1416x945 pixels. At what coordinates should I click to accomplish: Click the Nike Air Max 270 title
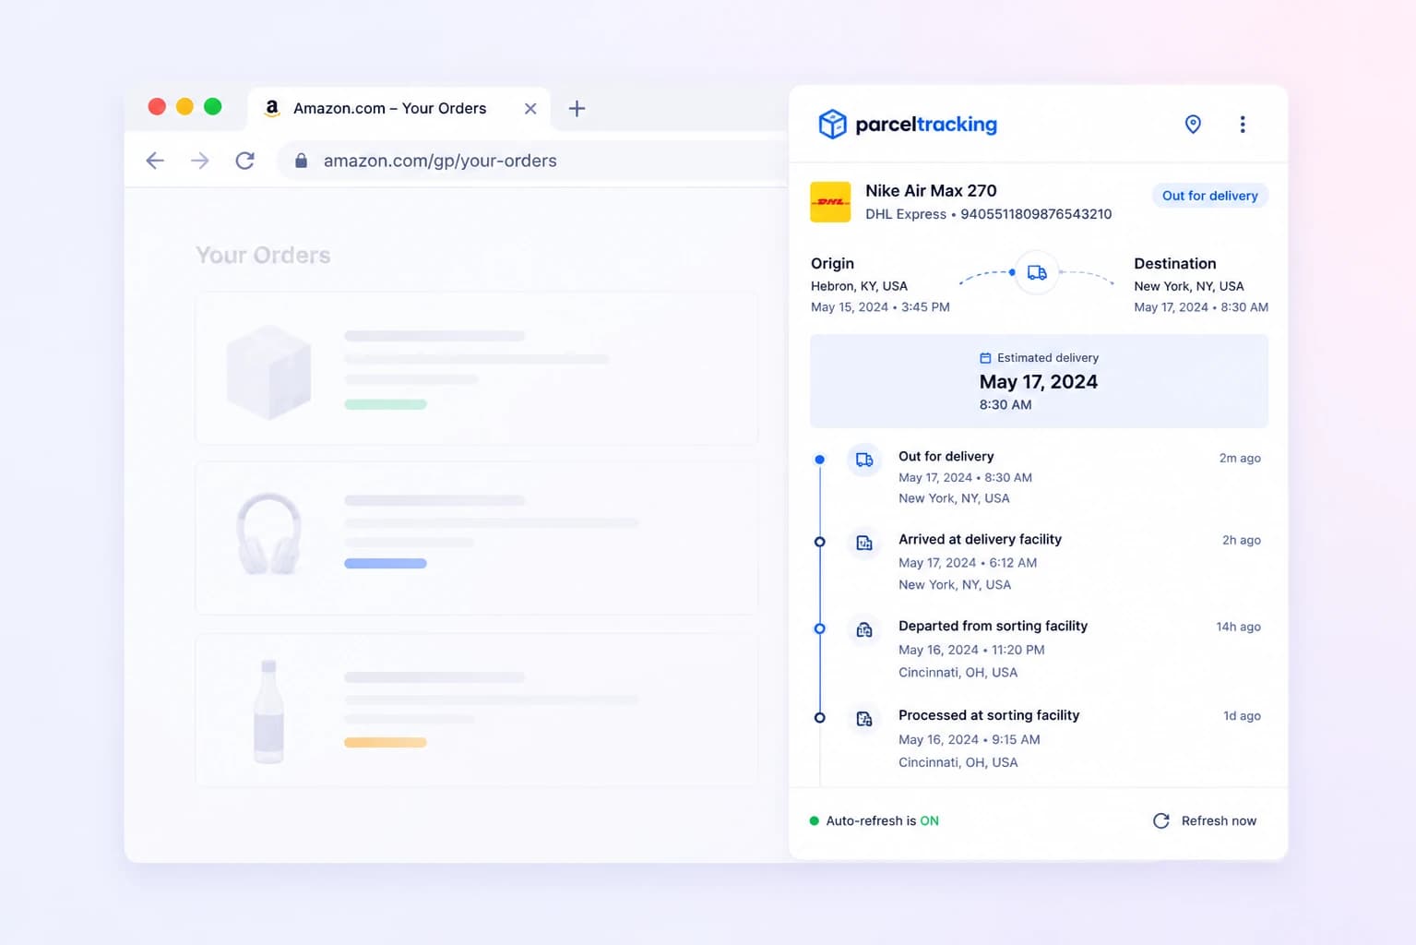(931, 191)
